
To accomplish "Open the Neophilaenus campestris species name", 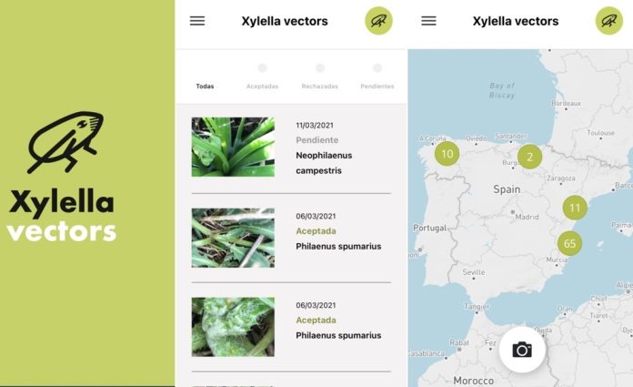I will tap(324, 163).
